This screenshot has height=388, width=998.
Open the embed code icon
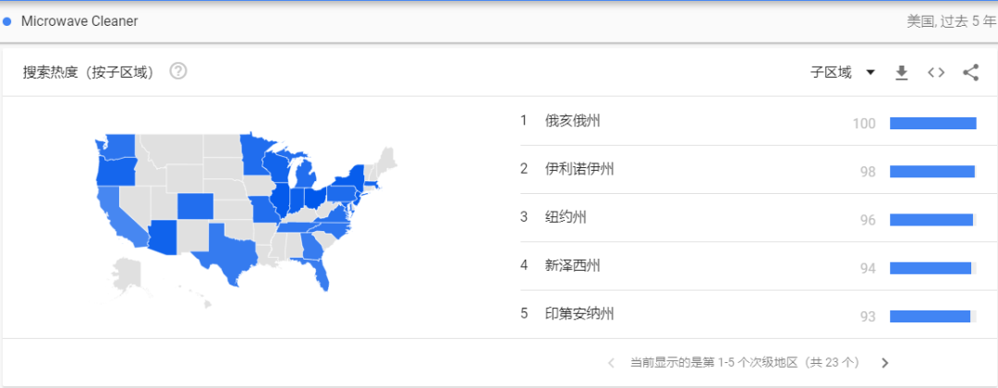936,72
